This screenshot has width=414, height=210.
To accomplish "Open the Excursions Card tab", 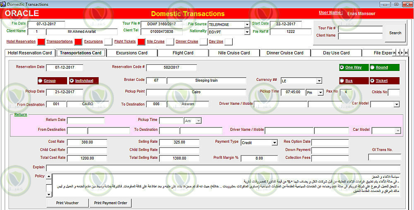I will tap(132, 53).
